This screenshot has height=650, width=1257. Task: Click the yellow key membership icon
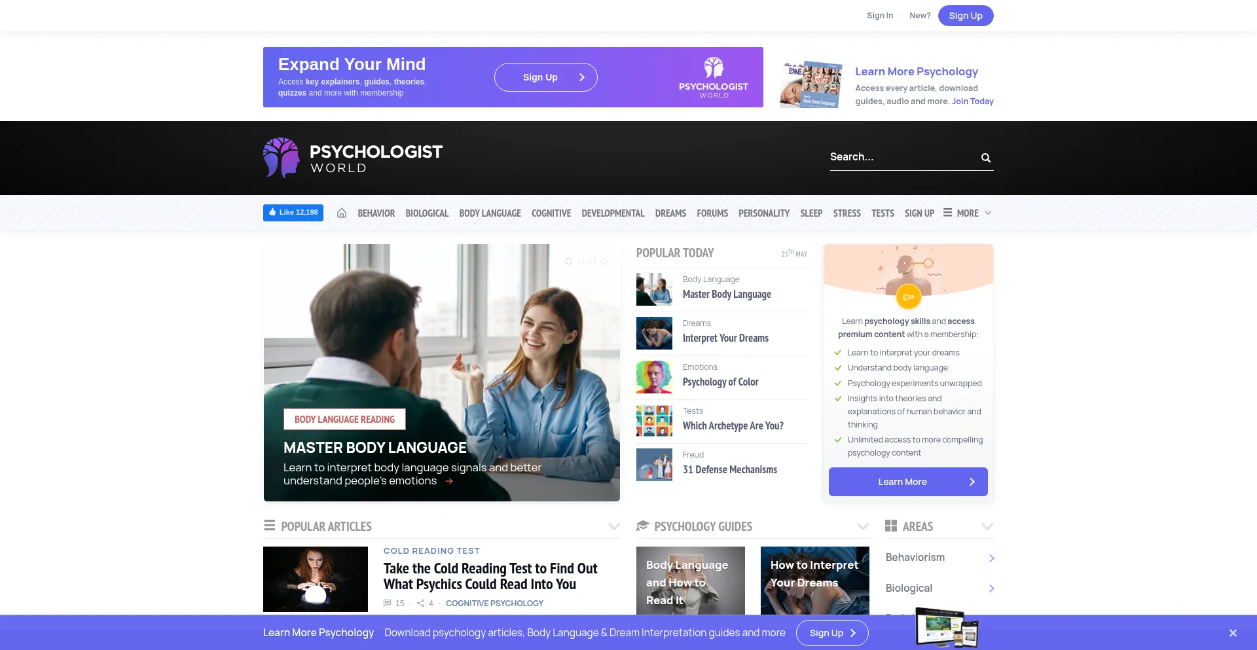tap(908, 297)
